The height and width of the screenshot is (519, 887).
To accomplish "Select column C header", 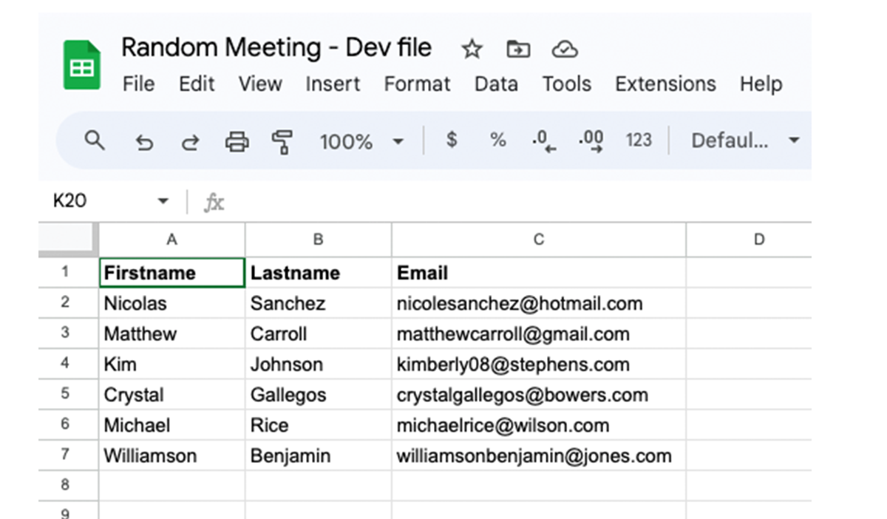I will pos(538,240).
